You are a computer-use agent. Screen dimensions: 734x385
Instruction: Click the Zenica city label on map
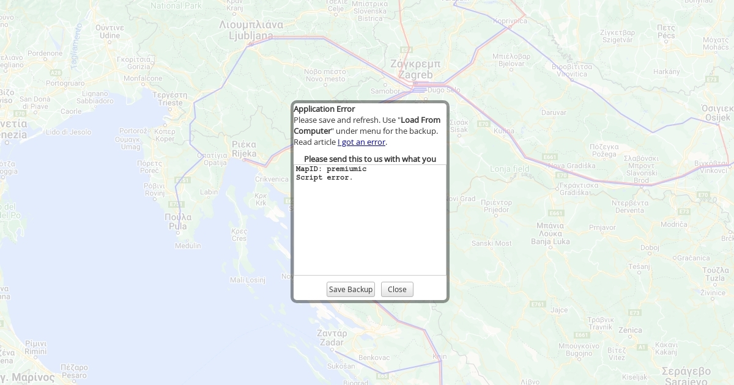tap(629, 331)
